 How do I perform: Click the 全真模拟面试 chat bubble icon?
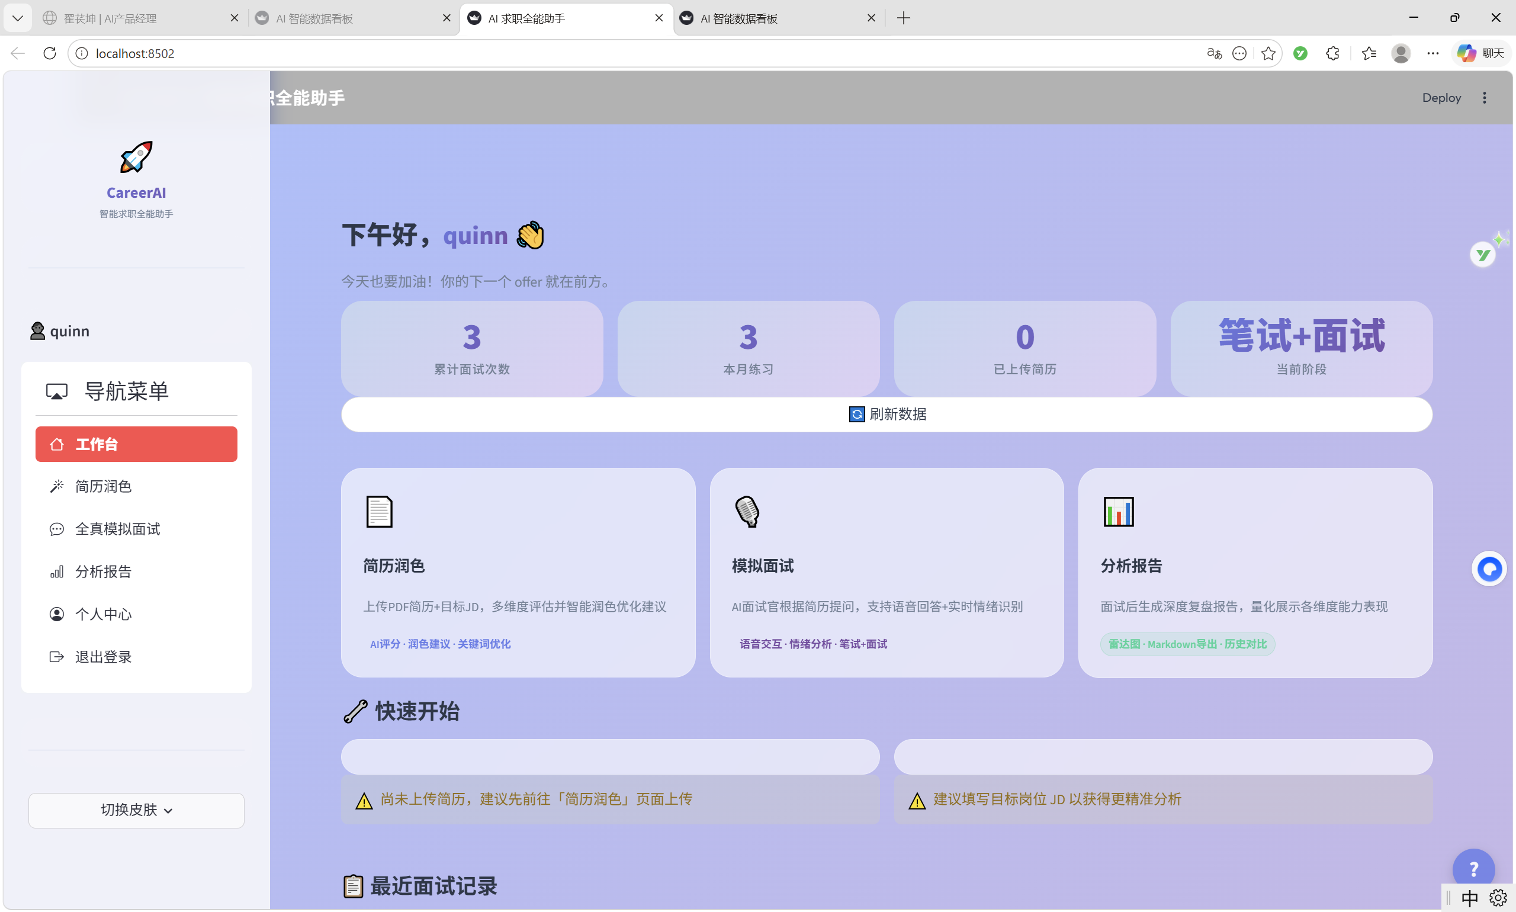[x=57, y=529]
